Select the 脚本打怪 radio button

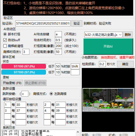click(5, 34)
